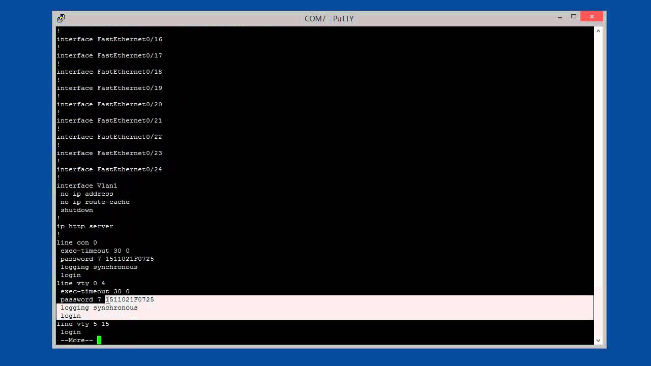Click the scrollbar up arrow
The image size is (651, 366).
(598, 31)
